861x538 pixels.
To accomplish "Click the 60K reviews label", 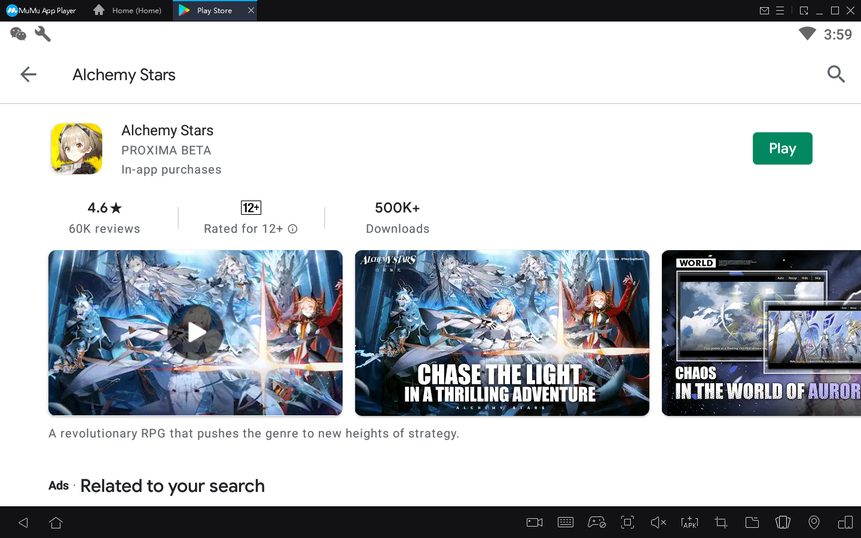I will (105, 229).
